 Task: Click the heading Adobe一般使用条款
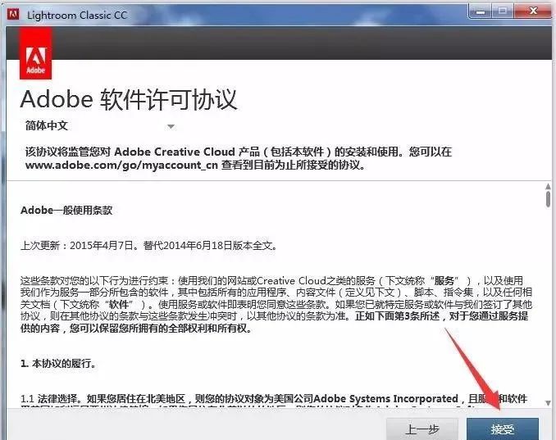(x=66, y=210)
